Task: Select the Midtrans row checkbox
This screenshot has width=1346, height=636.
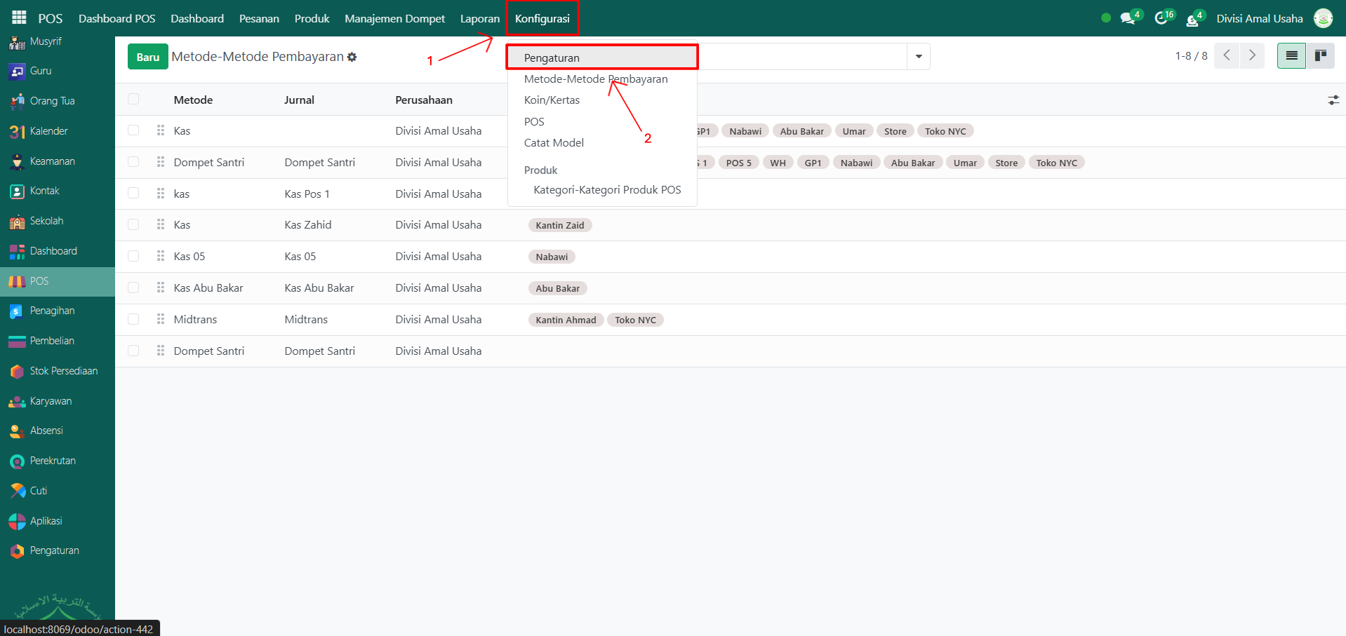Action: pyautogui.click(x=133, y=319)
